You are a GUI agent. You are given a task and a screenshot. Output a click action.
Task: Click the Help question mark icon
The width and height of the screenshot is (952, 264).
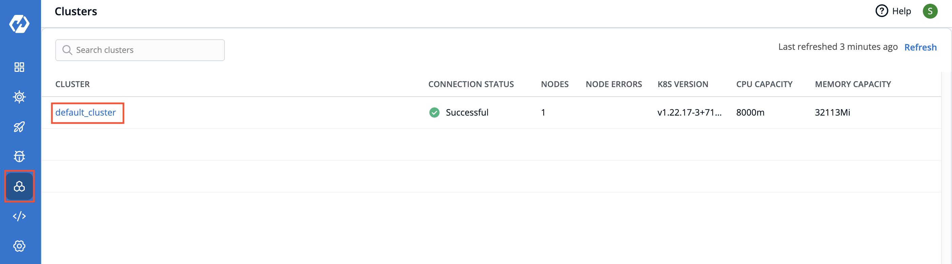click(x=881, y=11)
